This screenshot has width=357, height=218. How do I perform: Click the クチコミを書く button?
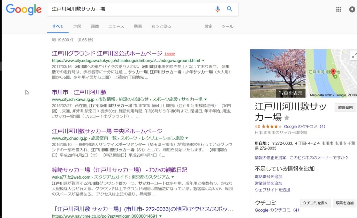tap(315, 203)
